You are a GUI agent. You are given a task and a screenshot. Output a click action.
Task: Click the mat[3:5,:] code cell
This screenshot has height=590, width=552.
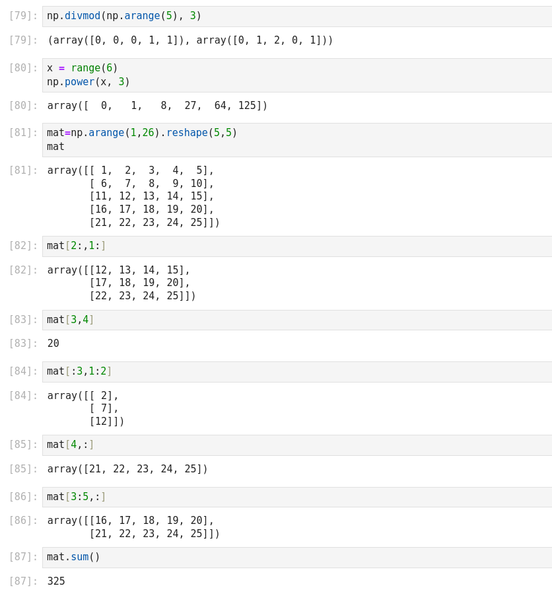click(297, 497)
